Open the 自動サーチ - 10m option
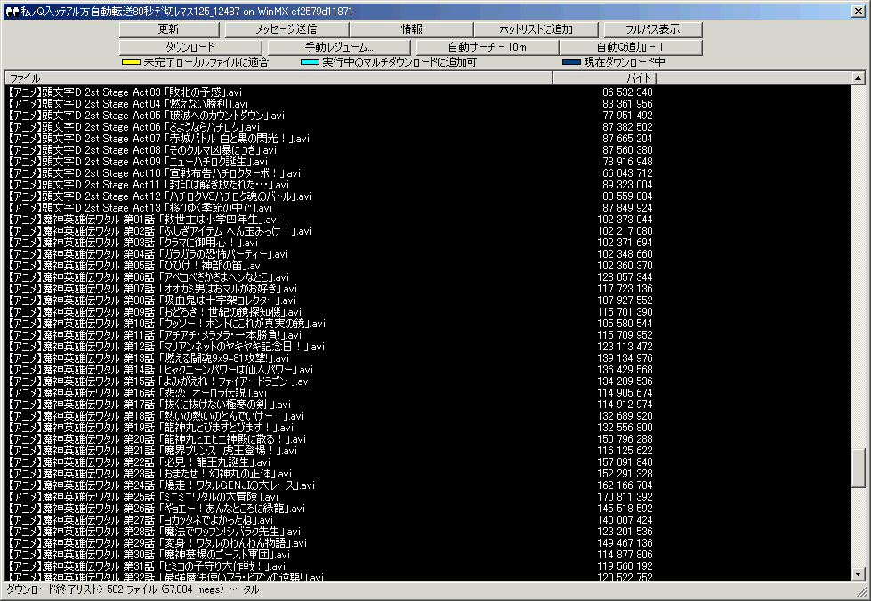Screen dimensions: 871x601 (x=487, y=46)
